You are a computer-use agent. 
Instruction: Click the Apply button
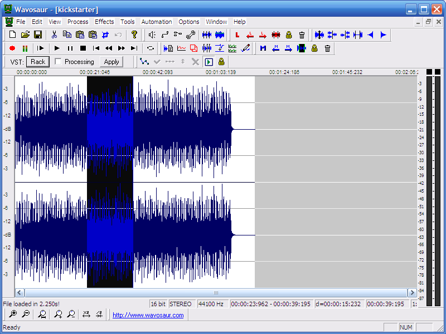pos(111,62)
